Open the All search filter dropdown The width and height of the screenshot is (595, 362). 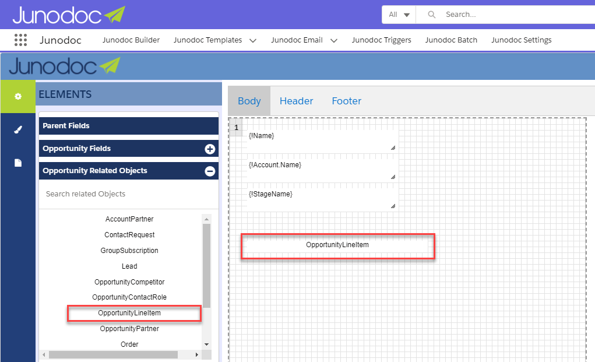pyautogui.click(x=399, y=15)
